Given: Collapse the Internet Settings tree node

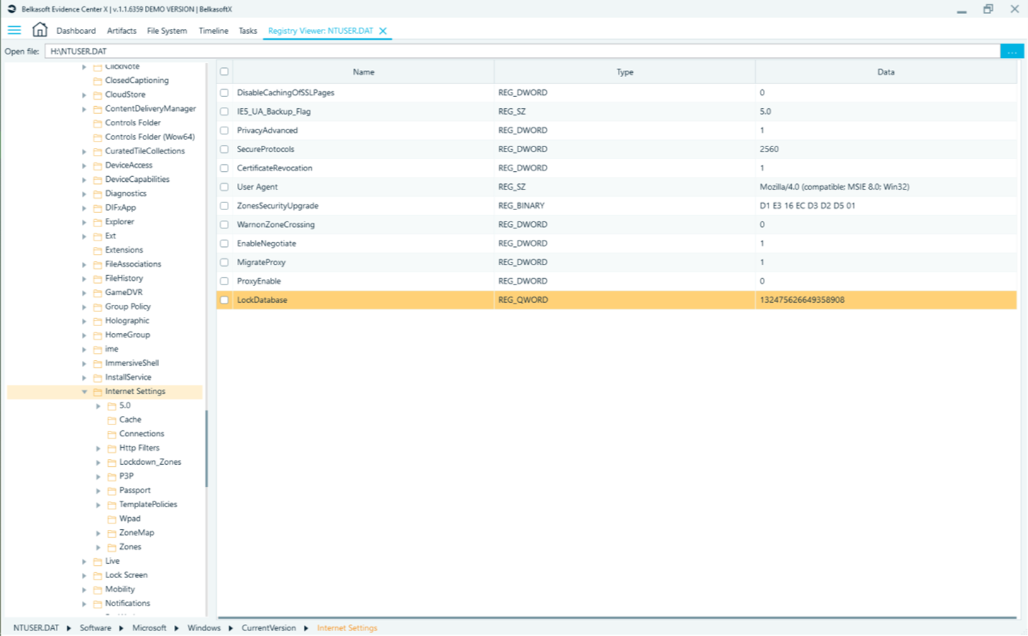Looking at the screenshot, I should click(x=84, y=392).
